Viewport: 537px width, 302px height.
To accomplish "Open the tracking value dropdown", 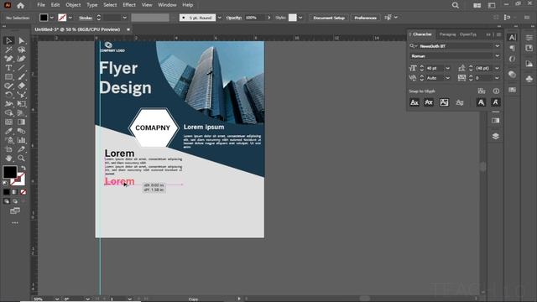I will [497, 78].
